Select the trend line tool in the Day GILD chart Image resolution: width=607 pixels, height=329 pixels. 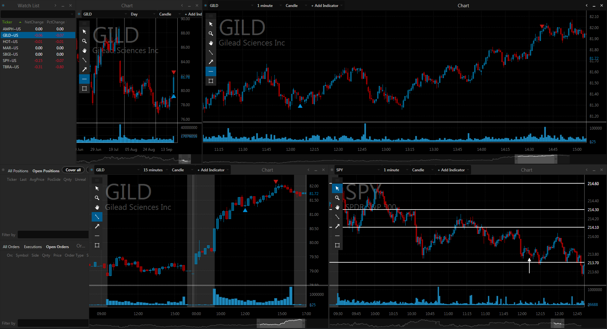tap(84, 60)
